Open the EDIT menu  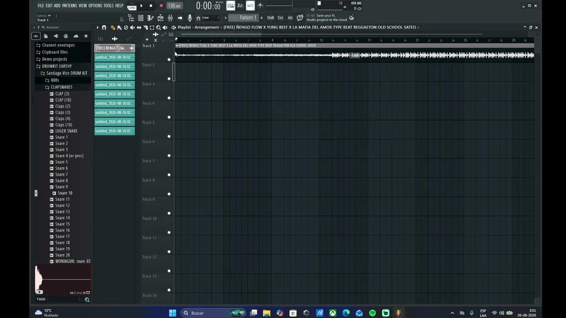point(49,6)
